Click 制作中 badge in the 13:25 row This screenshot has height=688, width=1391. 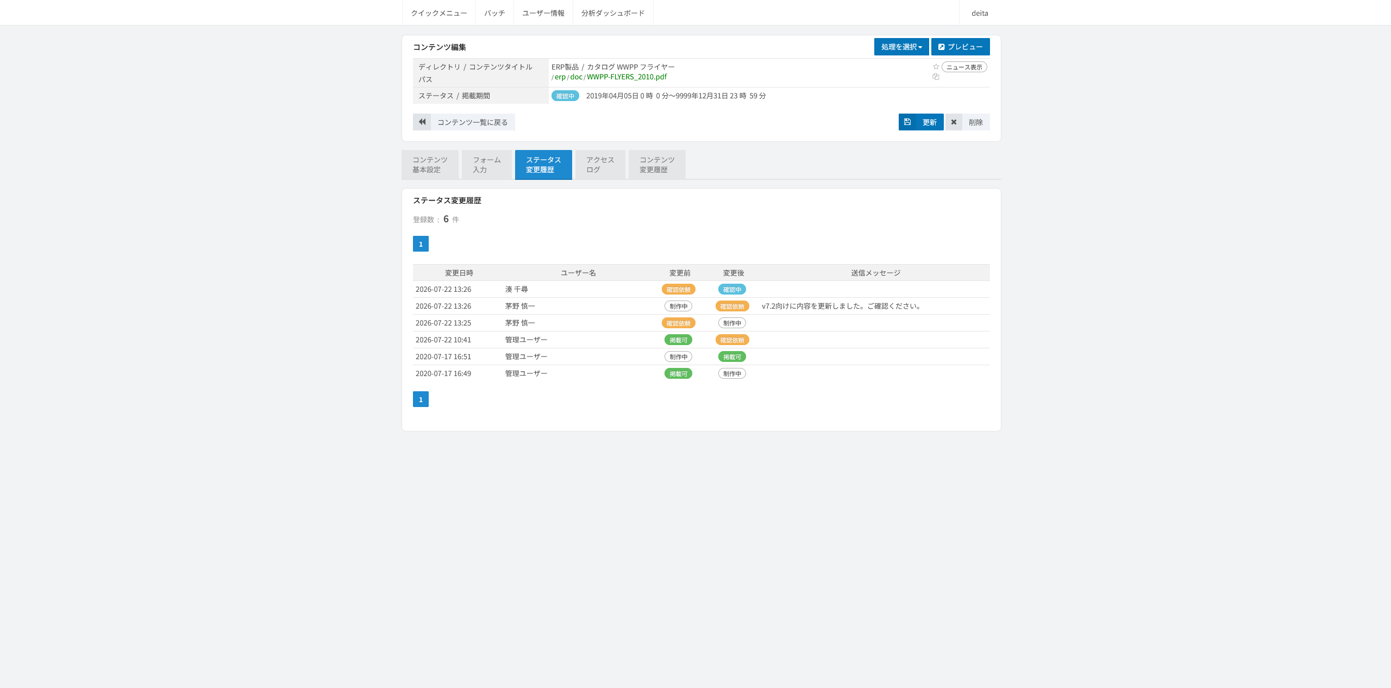click(732, 323)
